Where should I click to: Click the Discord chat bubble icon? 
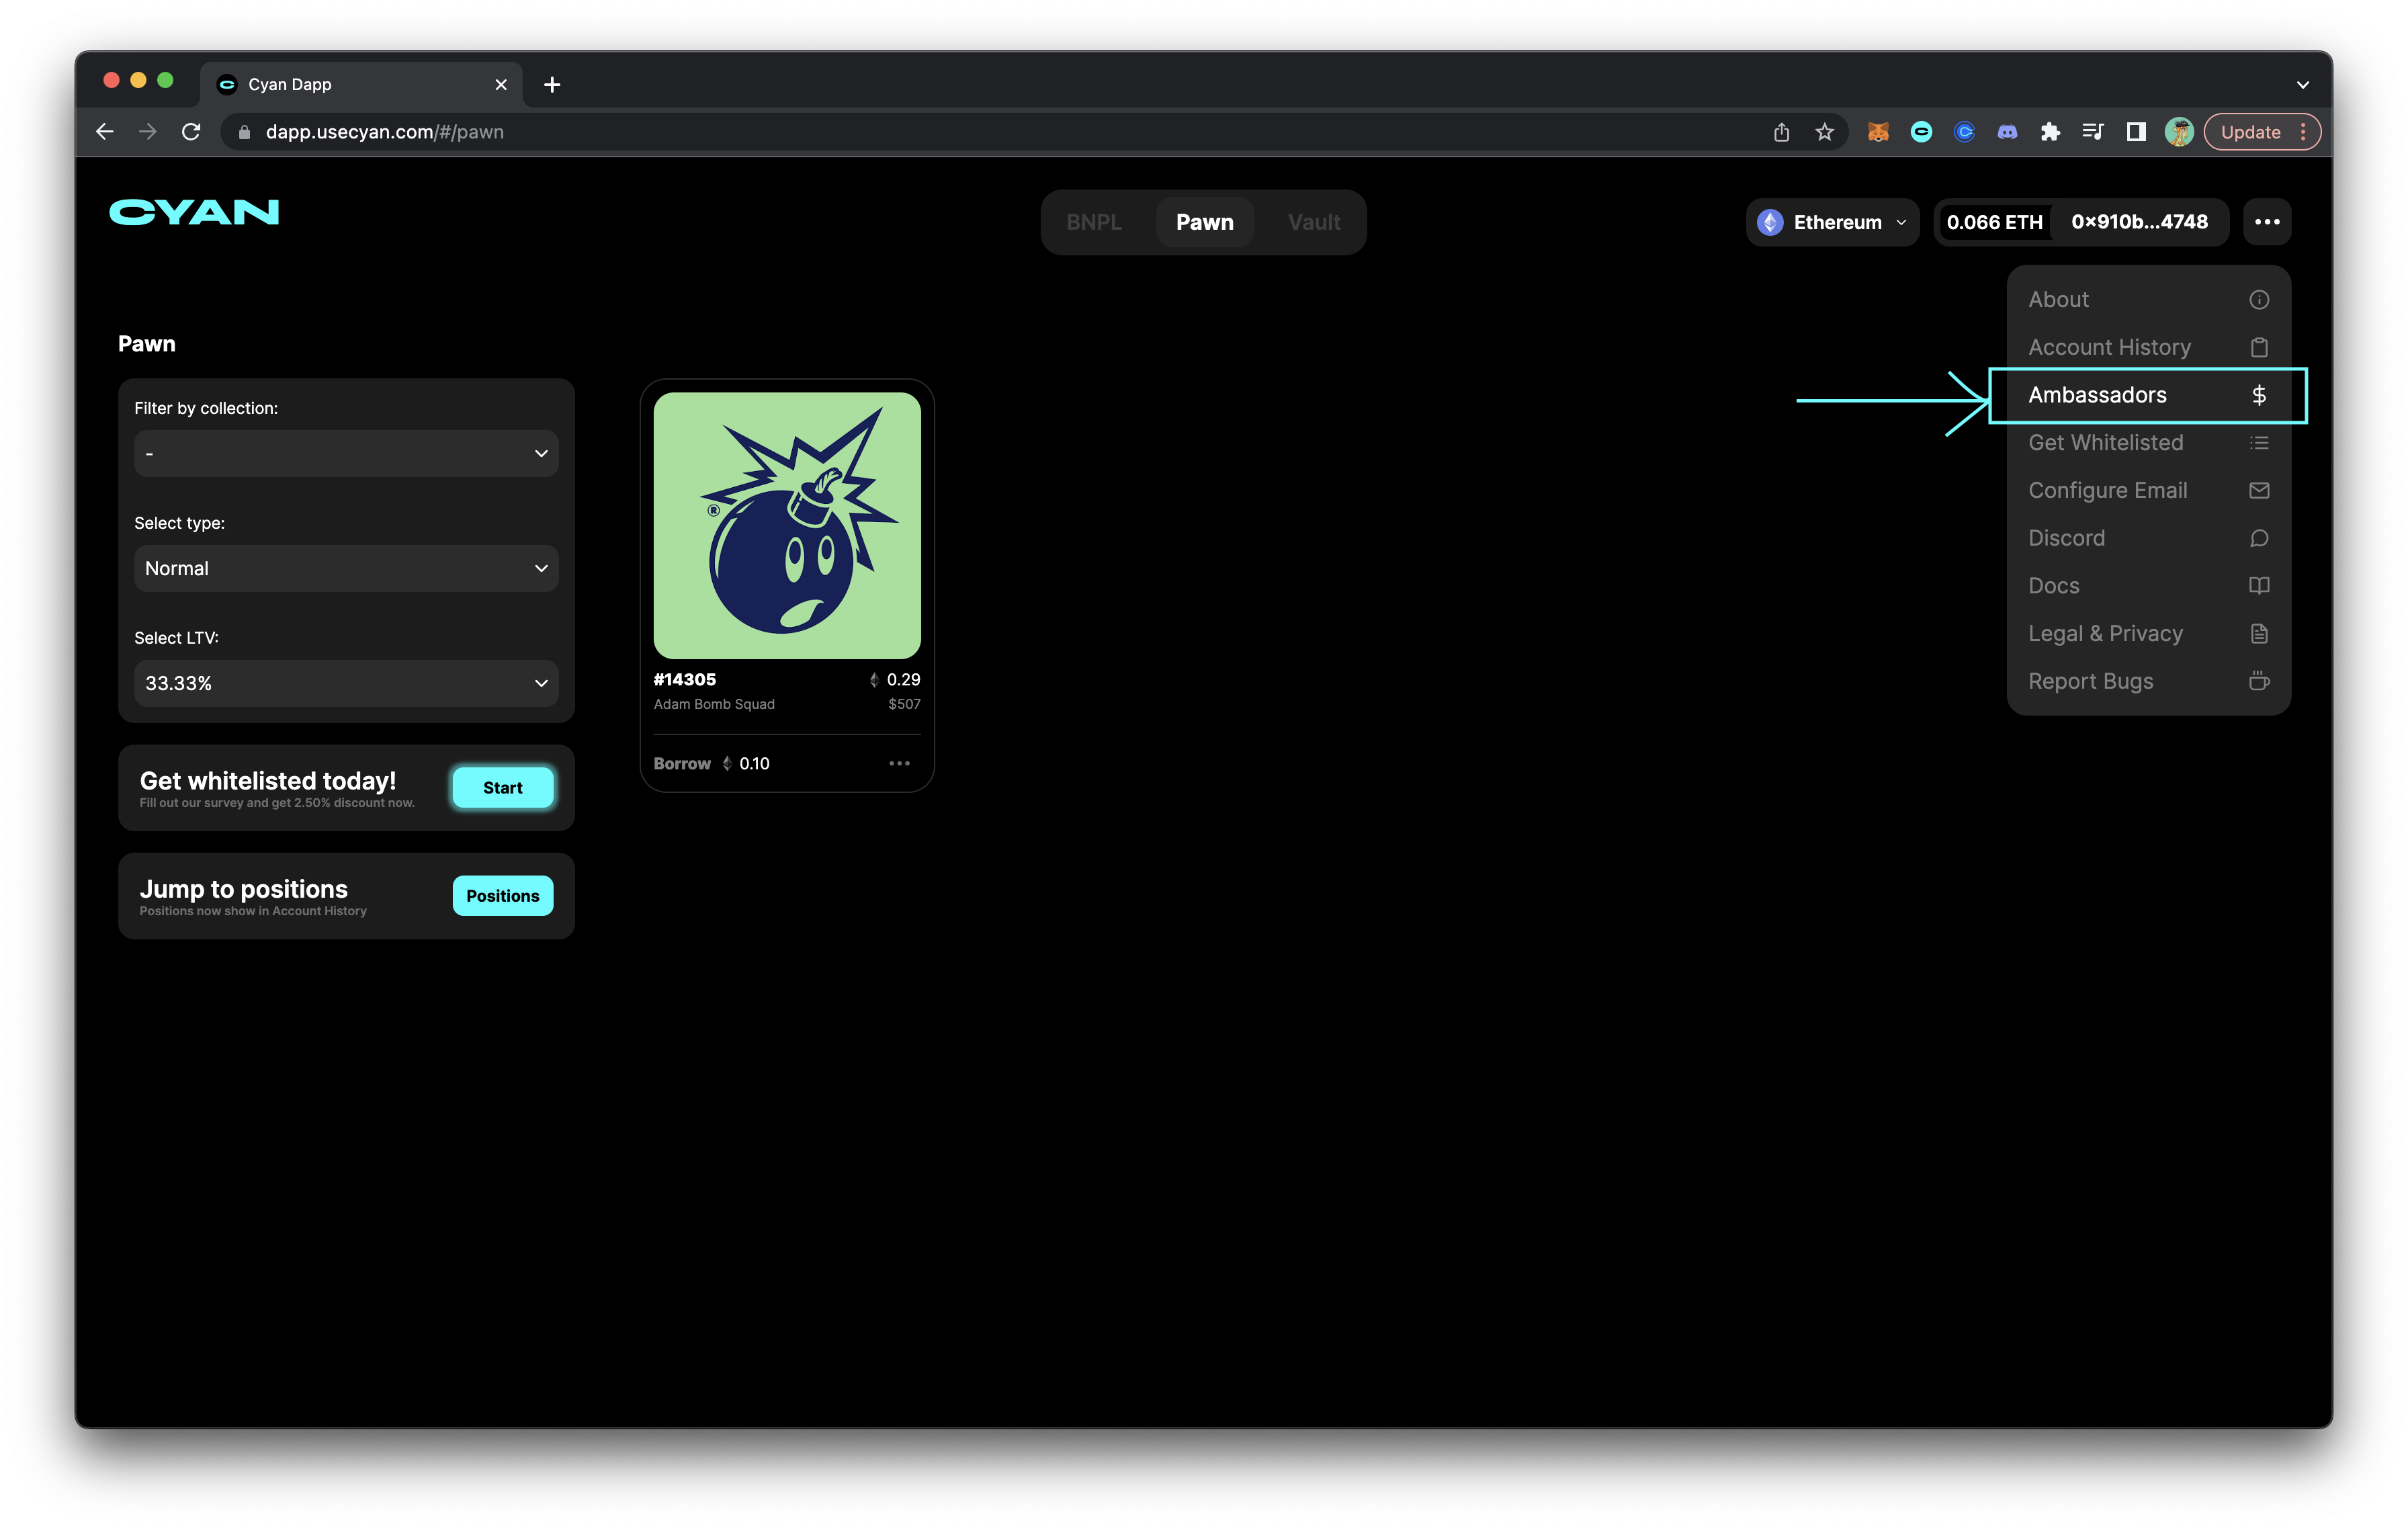click(2259, 538)
